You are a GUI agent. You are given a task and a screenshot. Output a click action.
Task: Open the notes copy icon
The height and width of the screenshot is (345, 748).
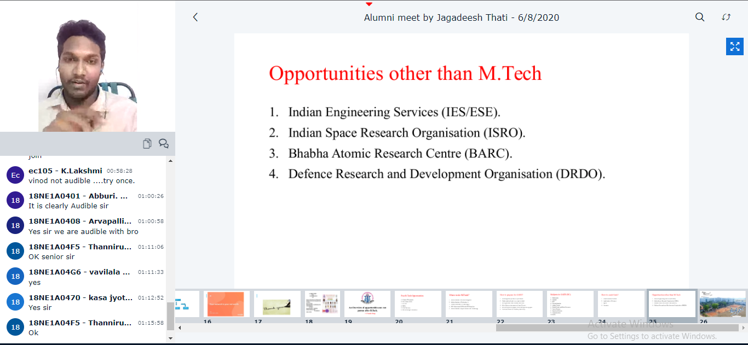click(147, 144)
